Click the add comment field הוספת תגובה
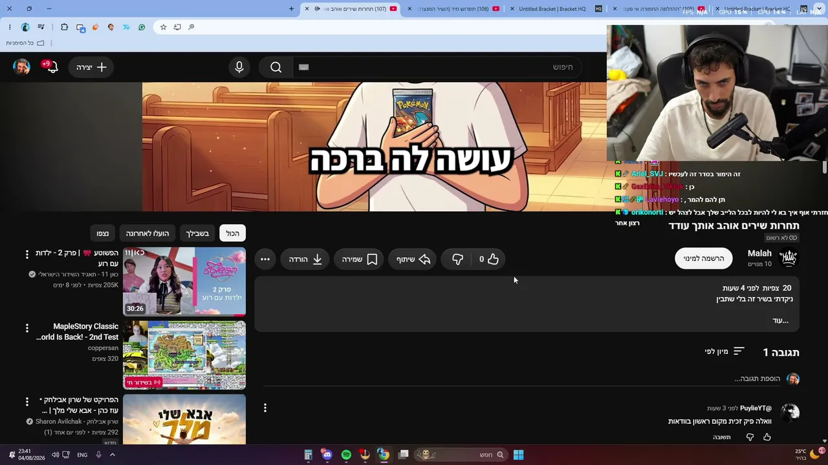Screen dimensions: 828x465 (x=757, y=379)
